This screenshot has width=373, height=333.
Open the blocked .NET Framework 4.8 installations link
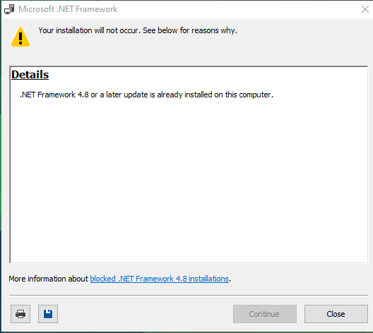tap(159, 279)
